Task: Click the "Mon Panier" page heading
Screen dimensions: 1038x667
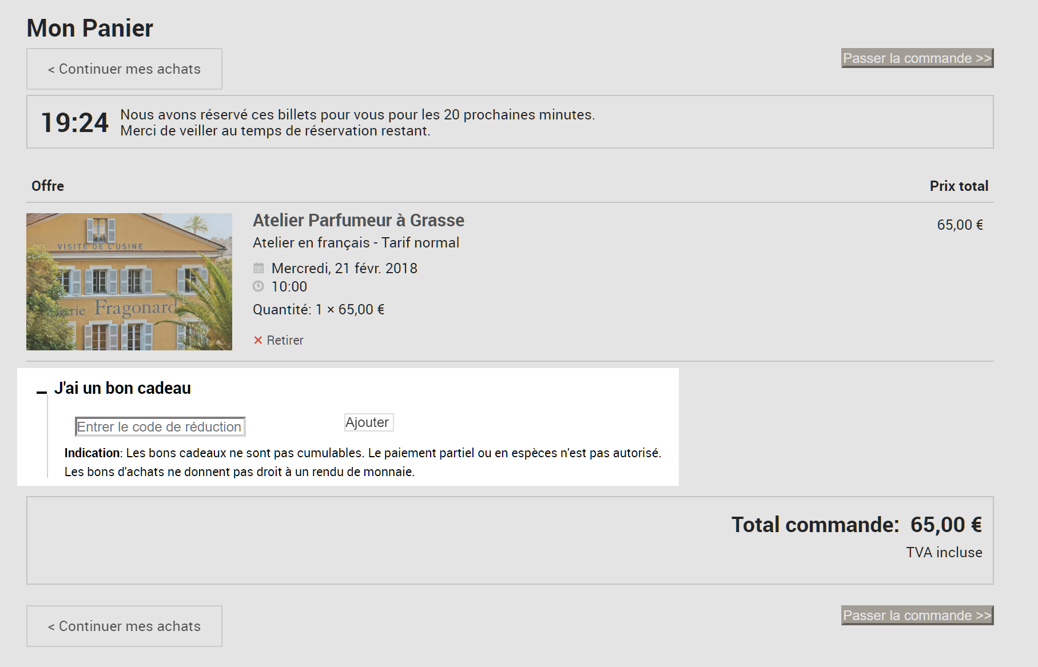Action: click(x=90, y=28)
